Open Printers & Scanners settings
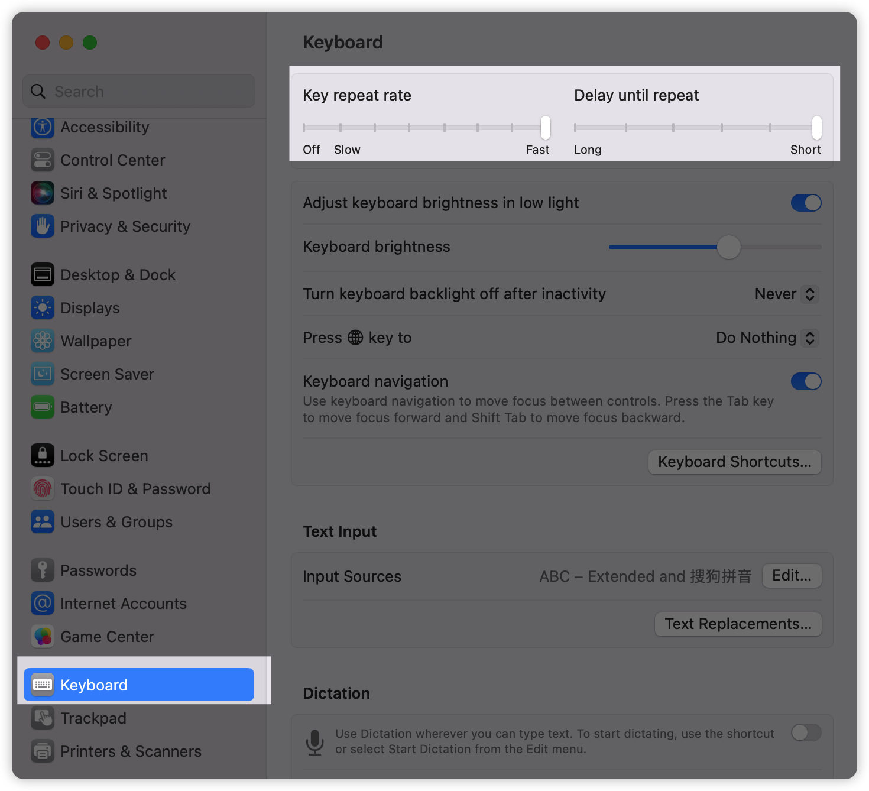 pos(139,751)
